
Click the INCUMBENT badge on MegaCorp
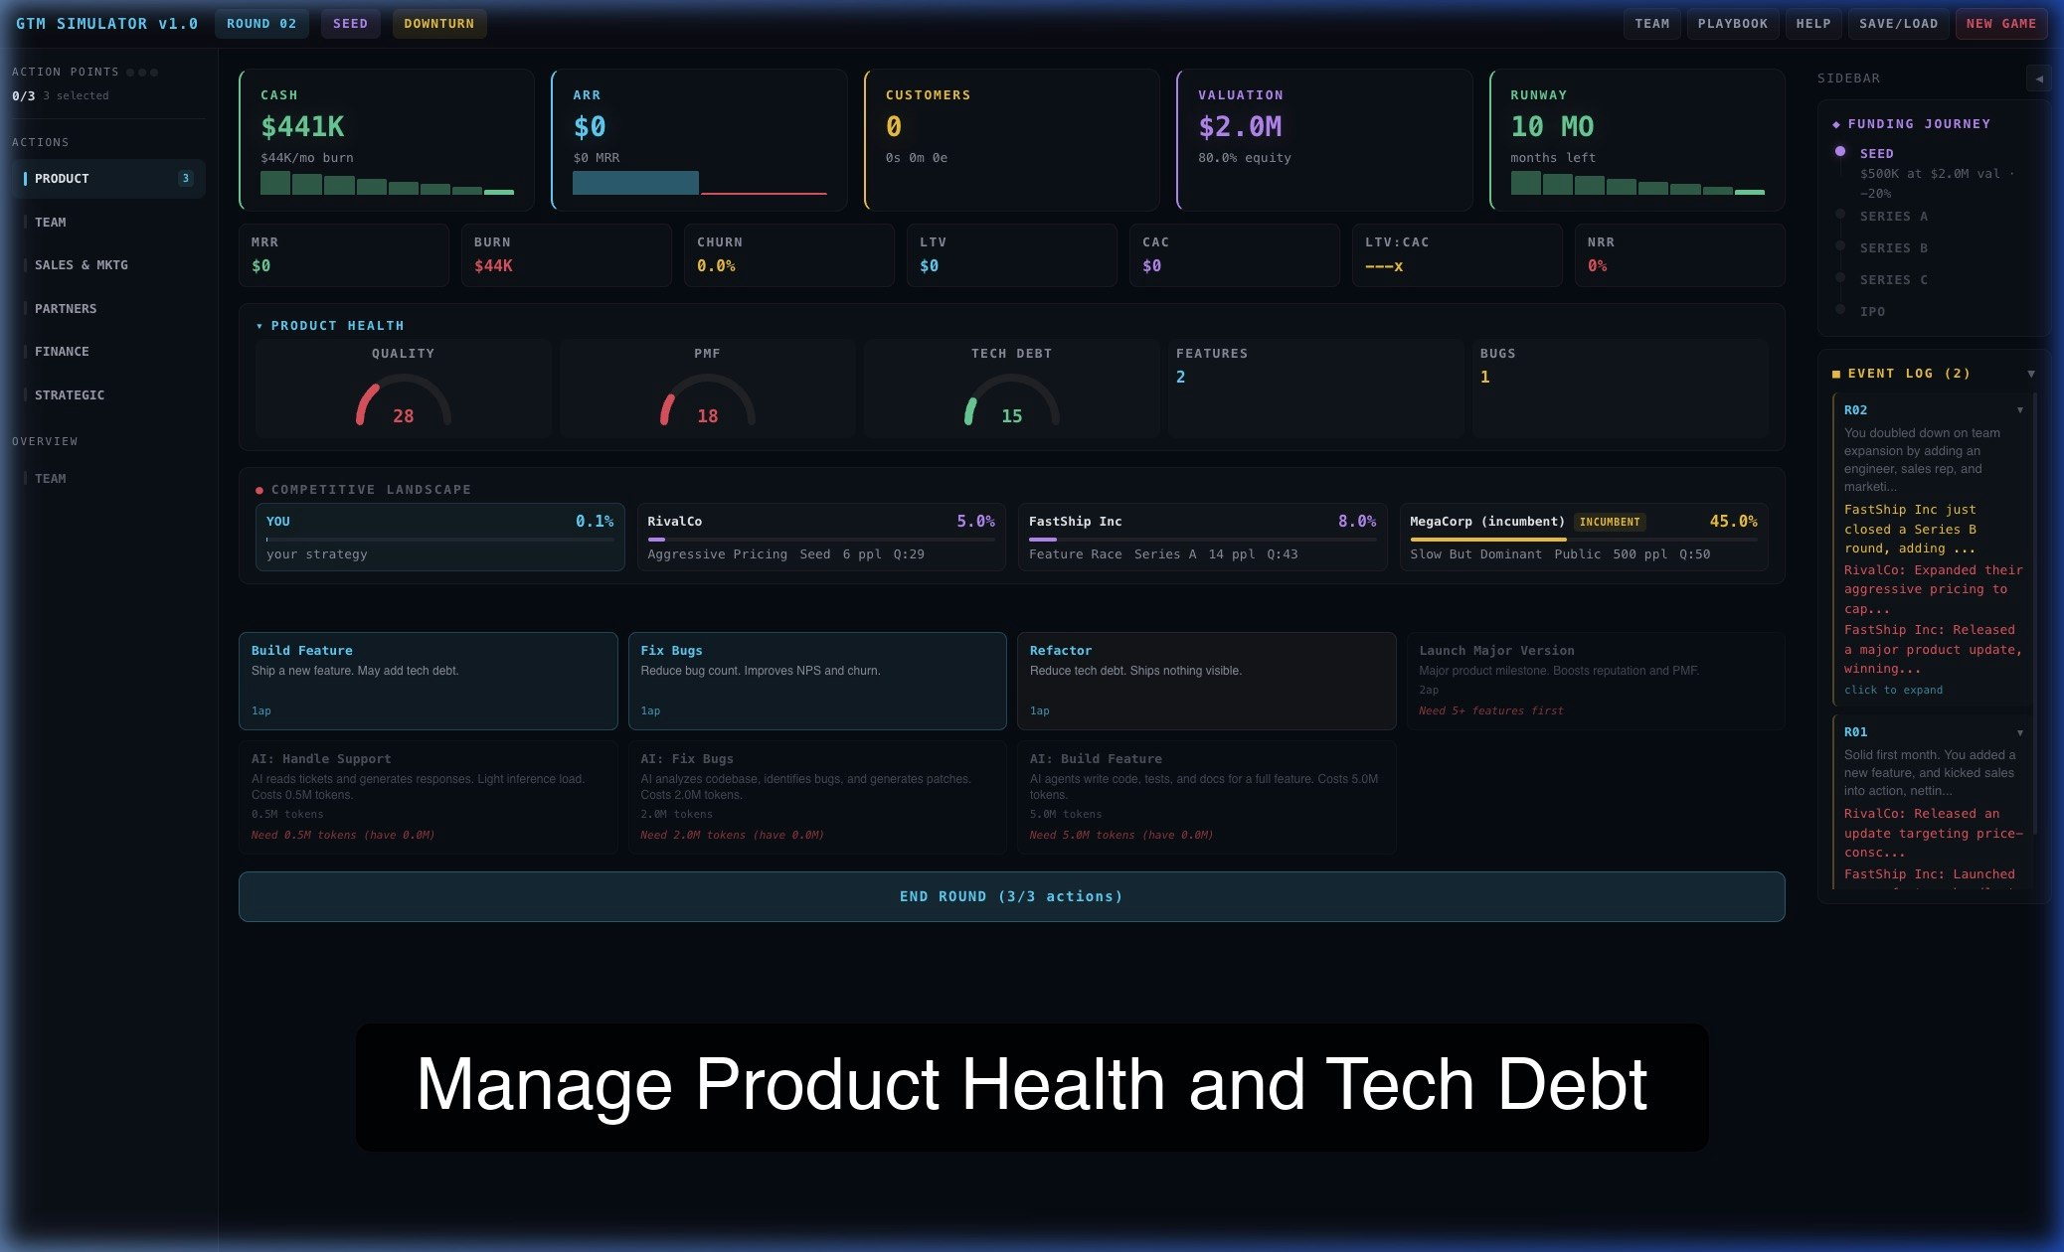1609,522
